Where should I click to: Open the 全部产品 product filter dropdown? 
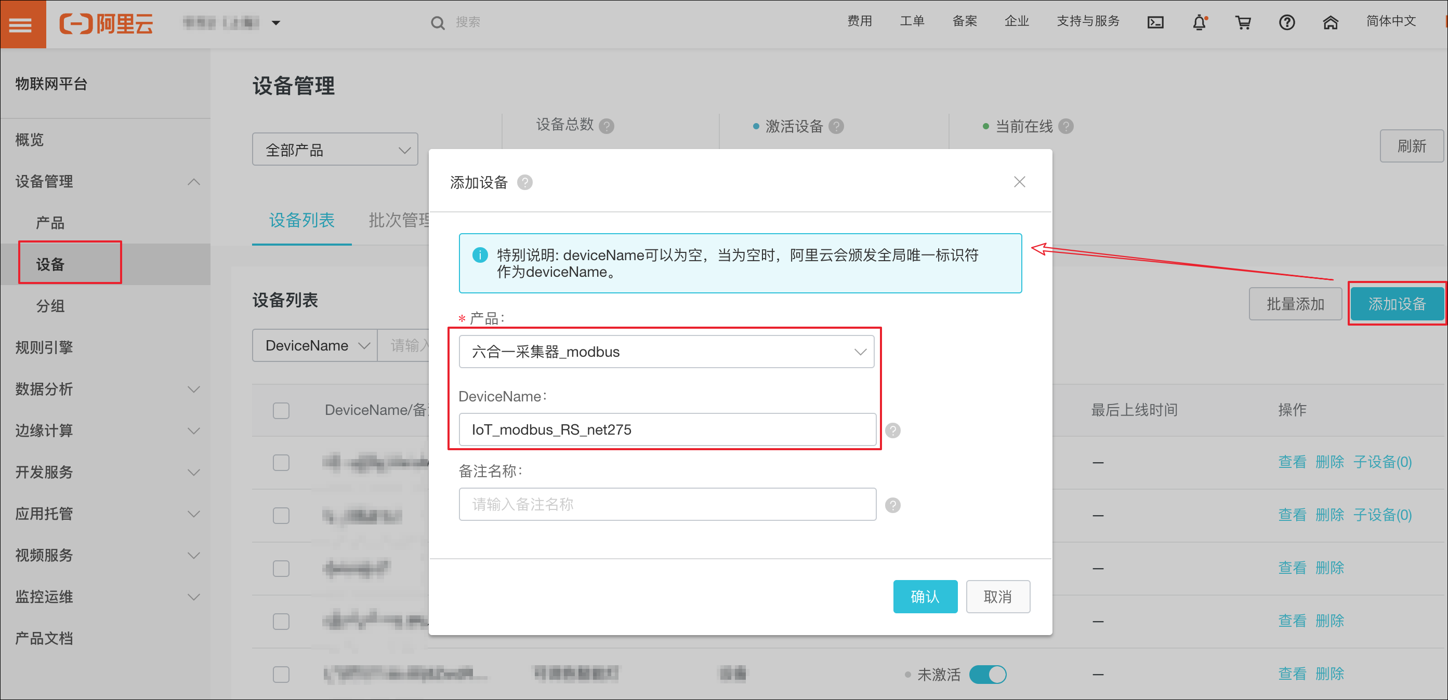(335, 150)
